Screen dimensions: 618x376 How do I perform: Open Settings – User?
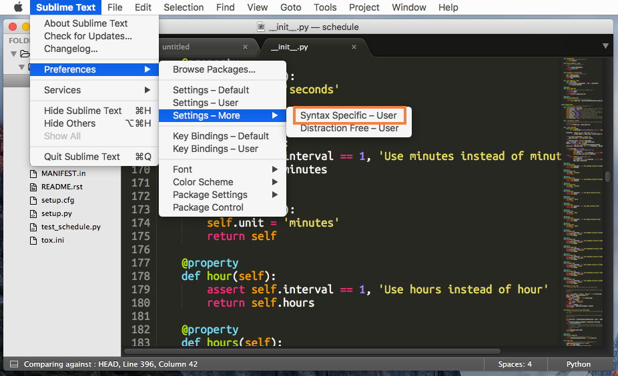222,103
